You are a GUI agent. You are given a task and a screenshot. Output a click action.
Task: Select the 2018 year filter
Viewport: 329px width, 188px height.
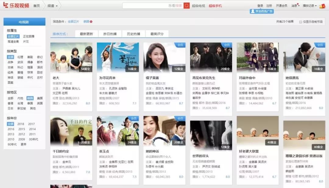pos(21,124)
